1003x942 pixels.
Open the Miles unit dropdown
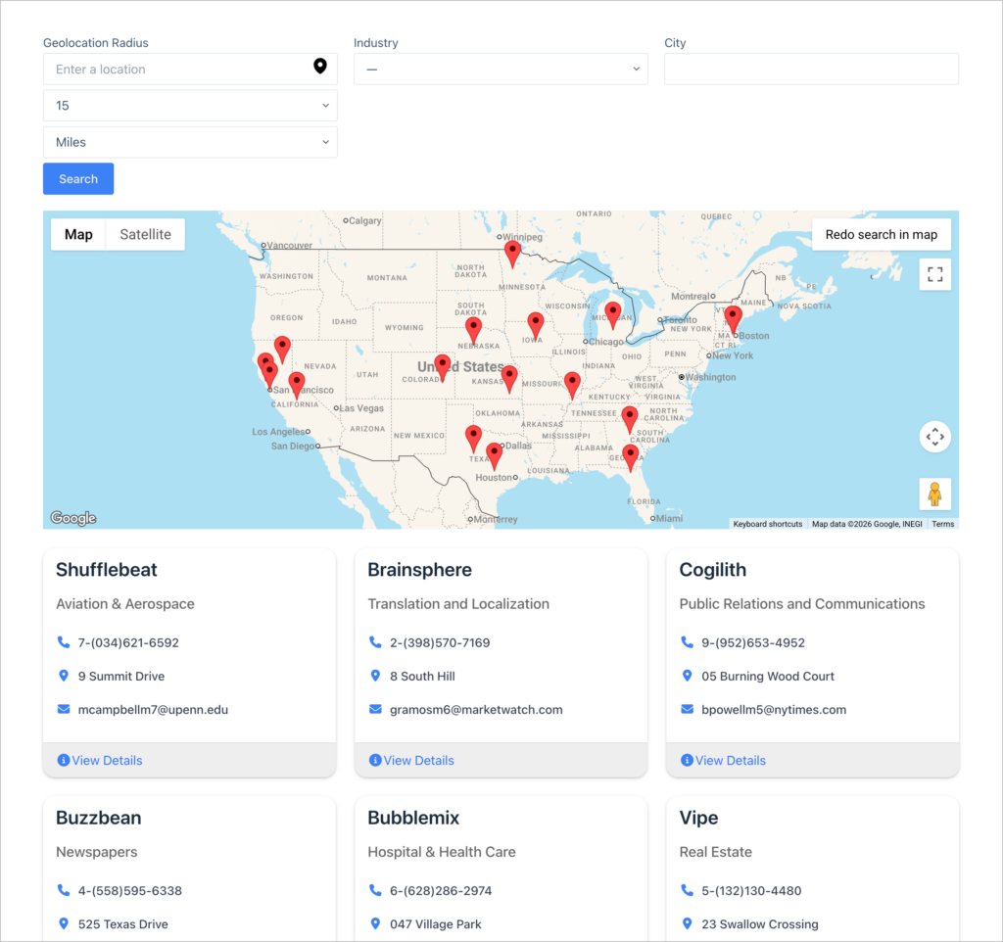[x=189, y=141]
